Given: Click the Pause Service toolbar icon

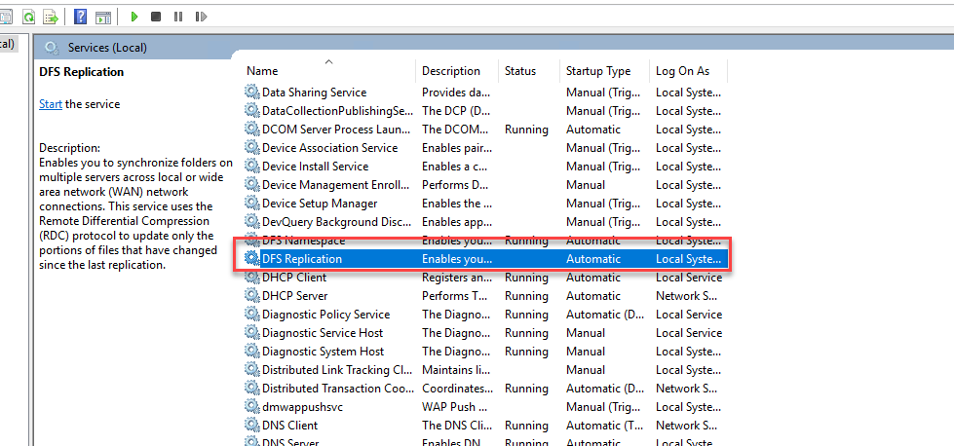Looking at the screenshot, I should [178, 17].
